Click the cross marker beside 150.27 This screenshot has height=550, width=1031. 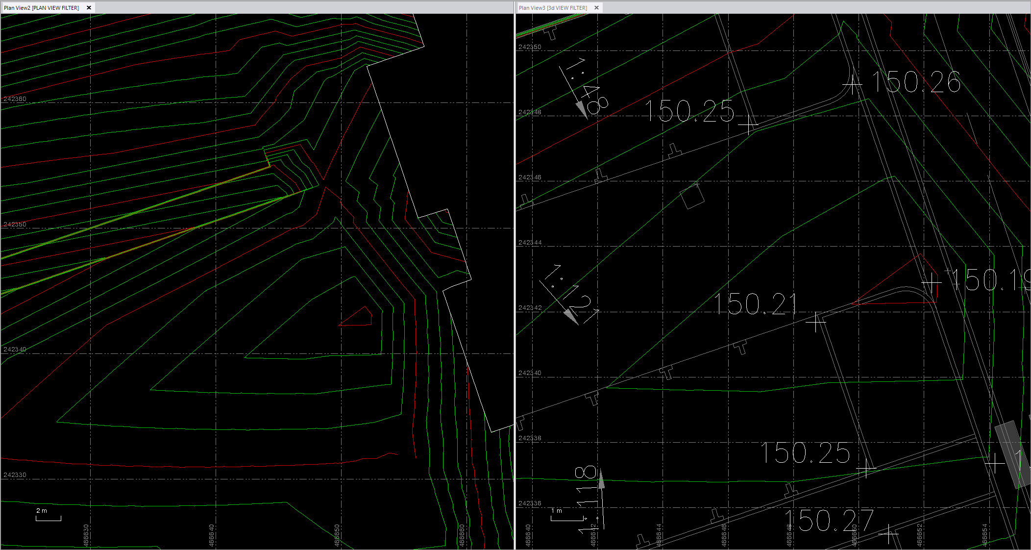point(888,533)
